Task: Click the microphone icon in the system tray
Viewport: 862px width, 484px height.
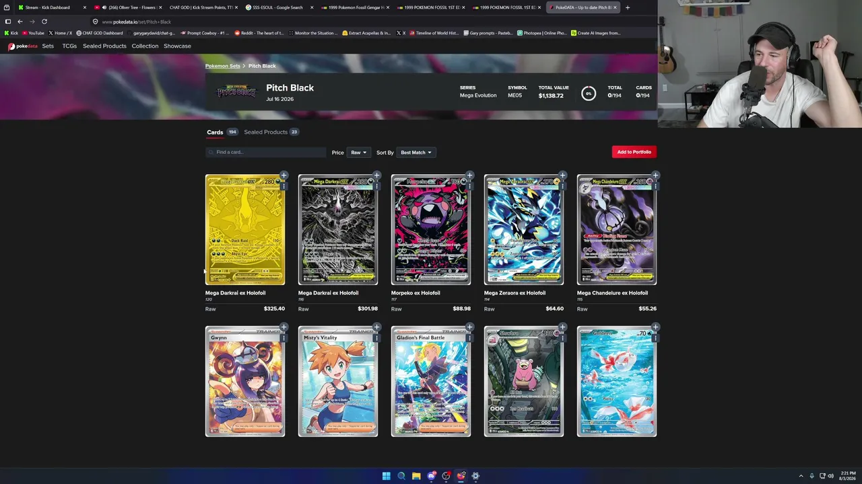Action: [811, 476]
